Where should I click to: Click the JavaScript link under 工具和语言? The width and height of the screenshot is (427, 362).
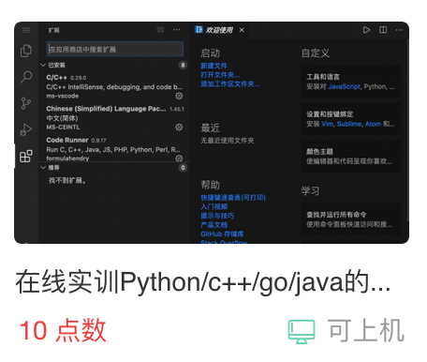[344, 86]
